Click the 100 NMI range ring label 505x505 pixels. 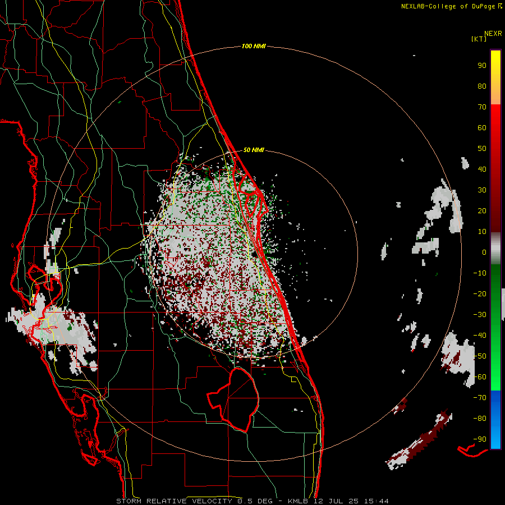254,47
